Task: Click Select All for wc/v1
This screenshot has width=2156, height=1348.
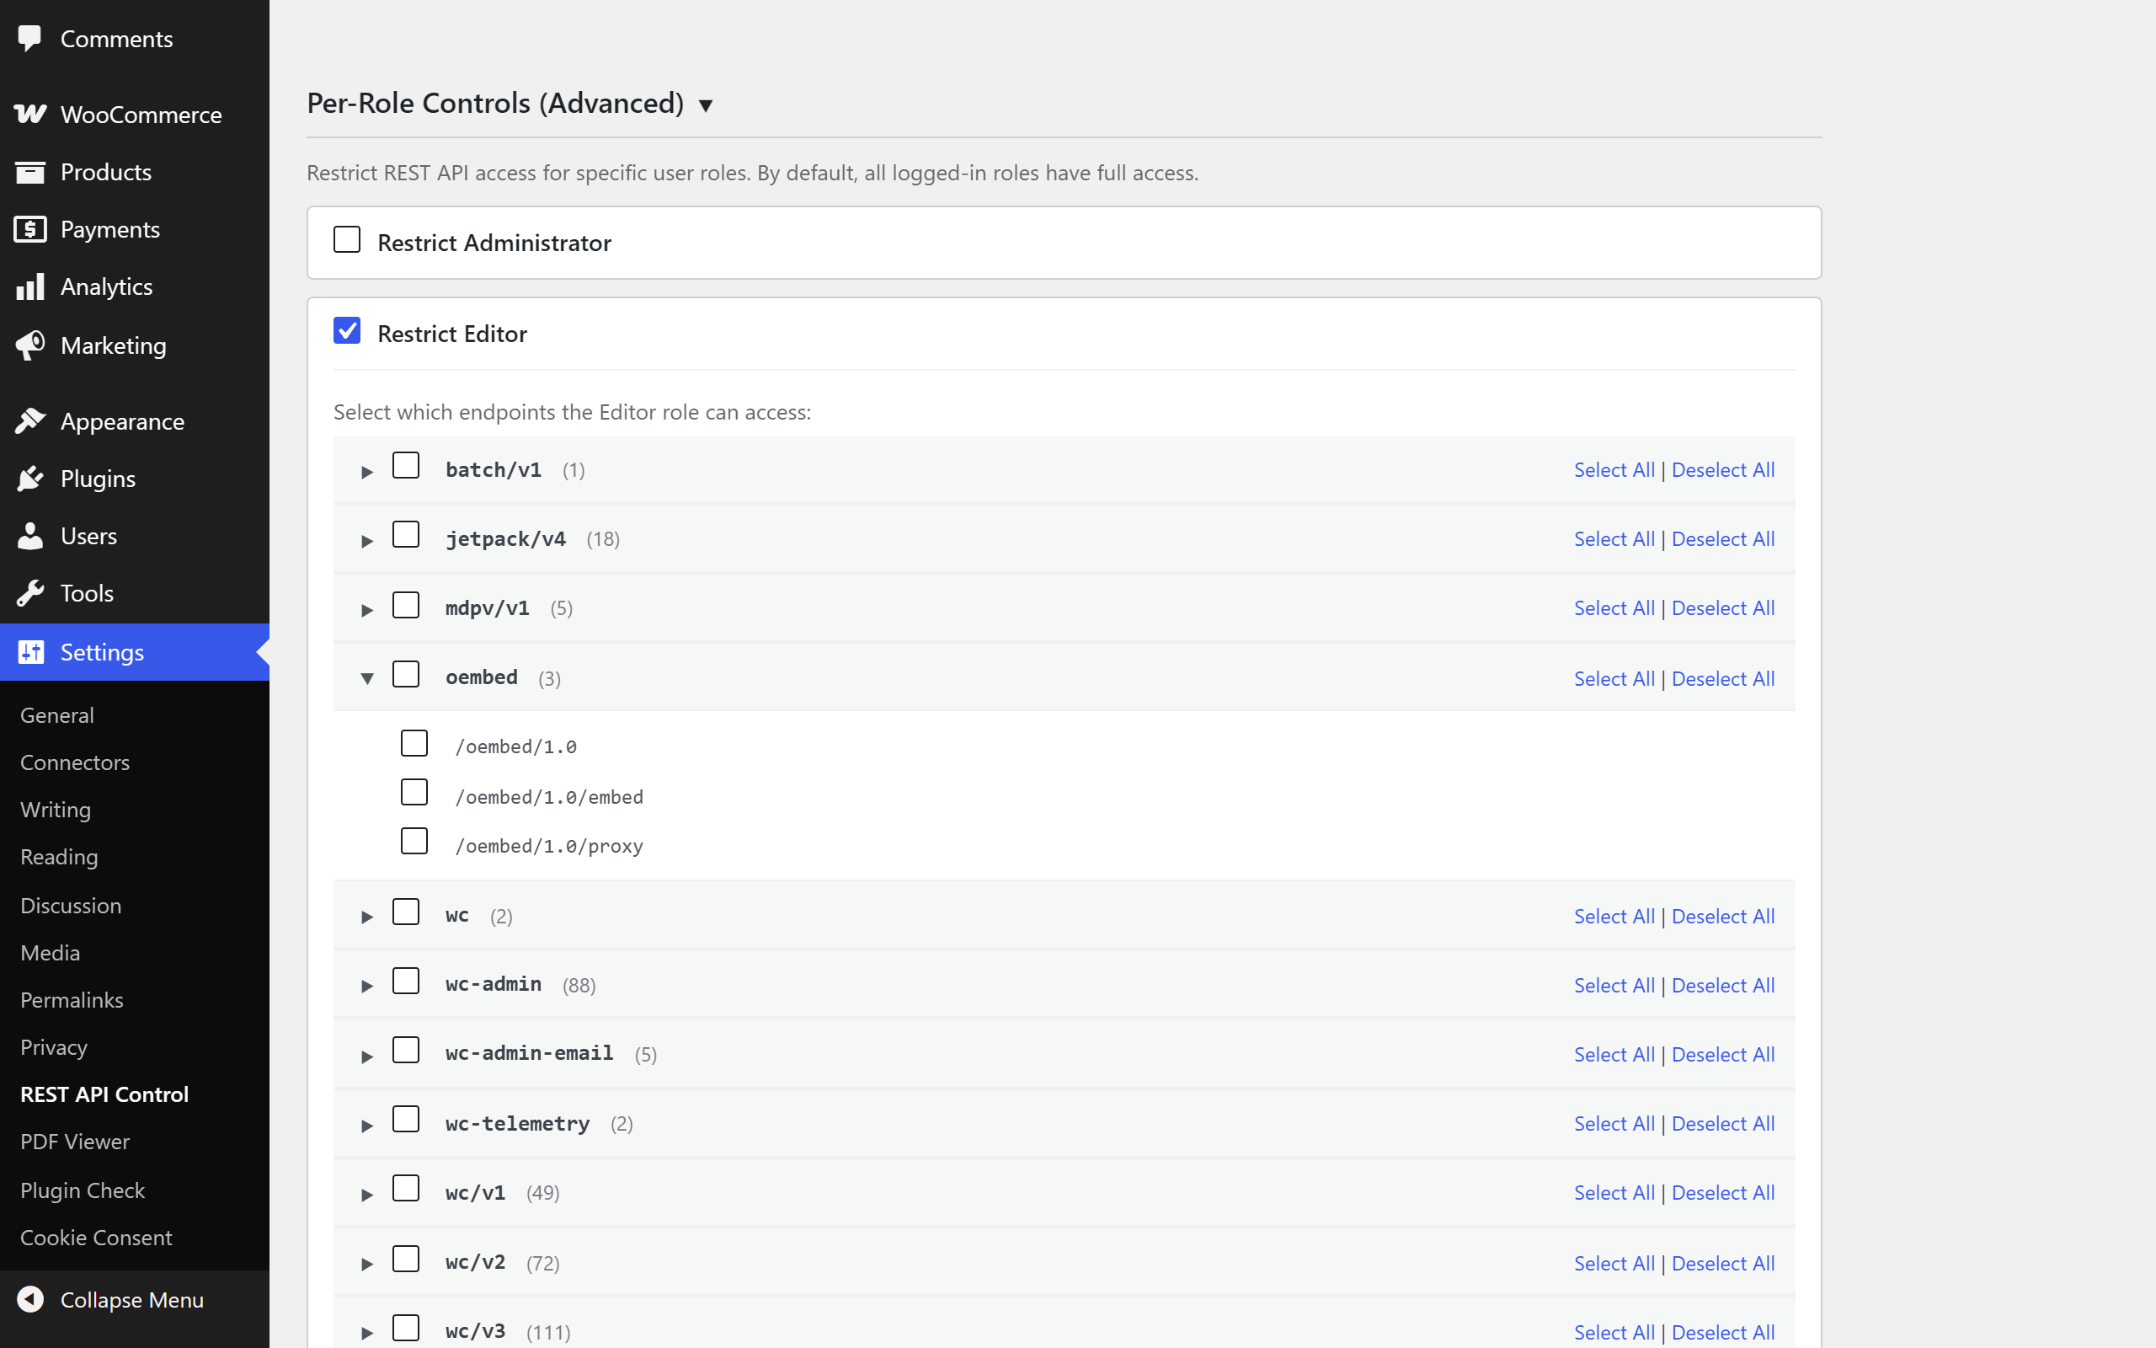Action: pos(1614,1193)
